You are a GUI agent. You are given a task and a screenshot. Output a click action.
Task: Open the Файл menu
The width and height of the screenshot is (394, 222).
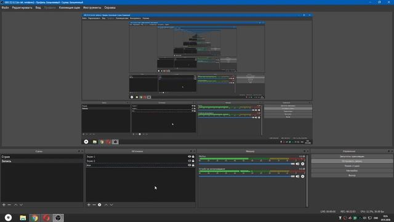[5, 7]
